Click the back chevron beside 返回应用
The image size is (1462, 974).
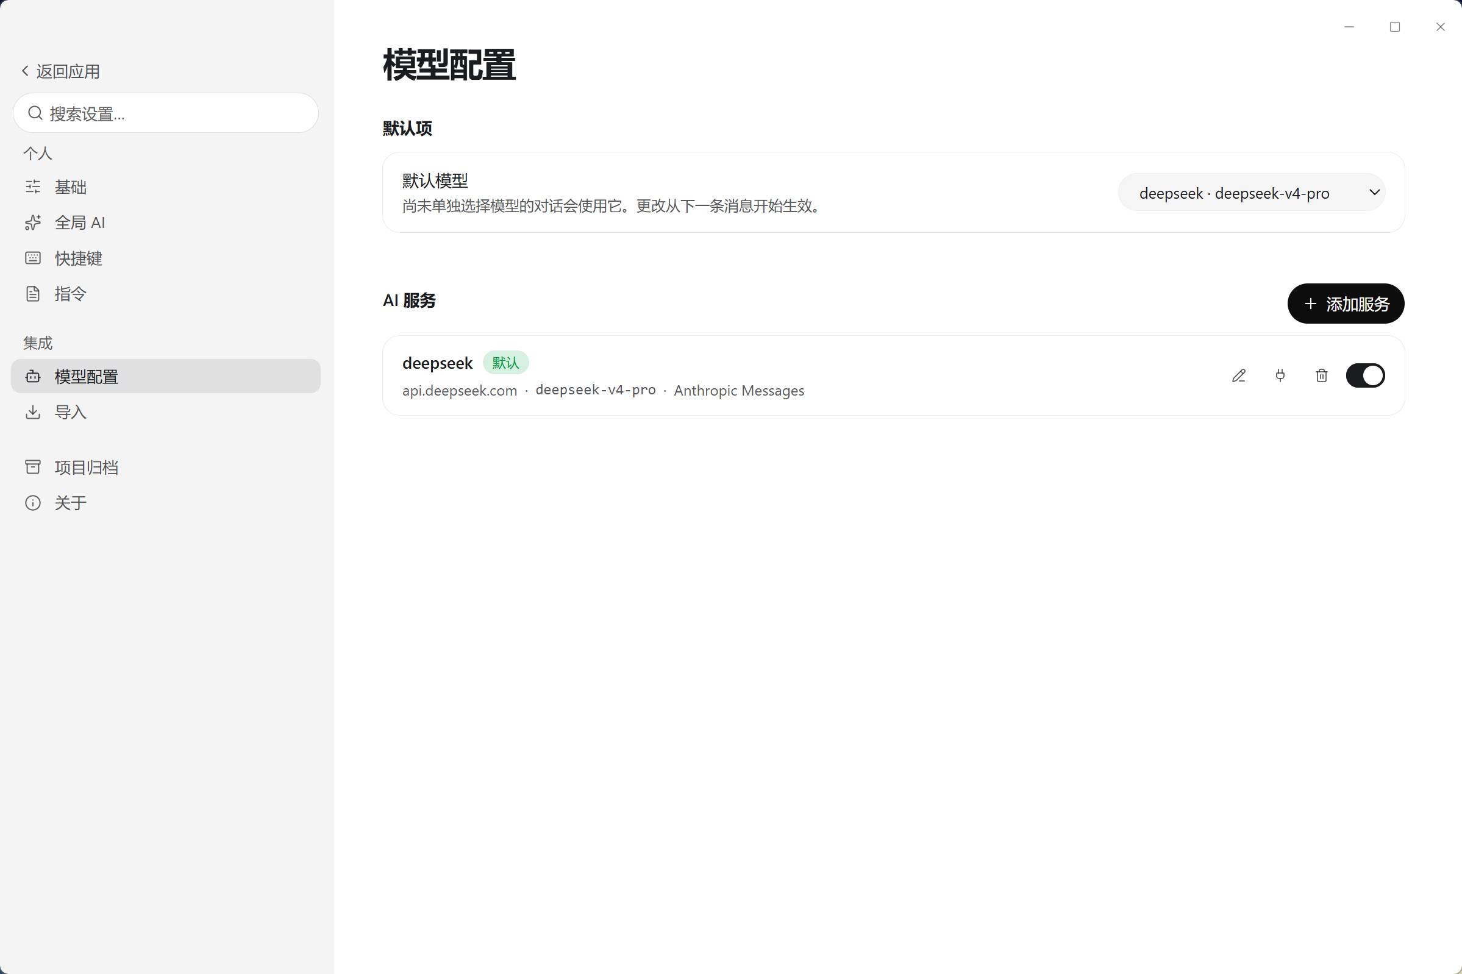(25, 71)
